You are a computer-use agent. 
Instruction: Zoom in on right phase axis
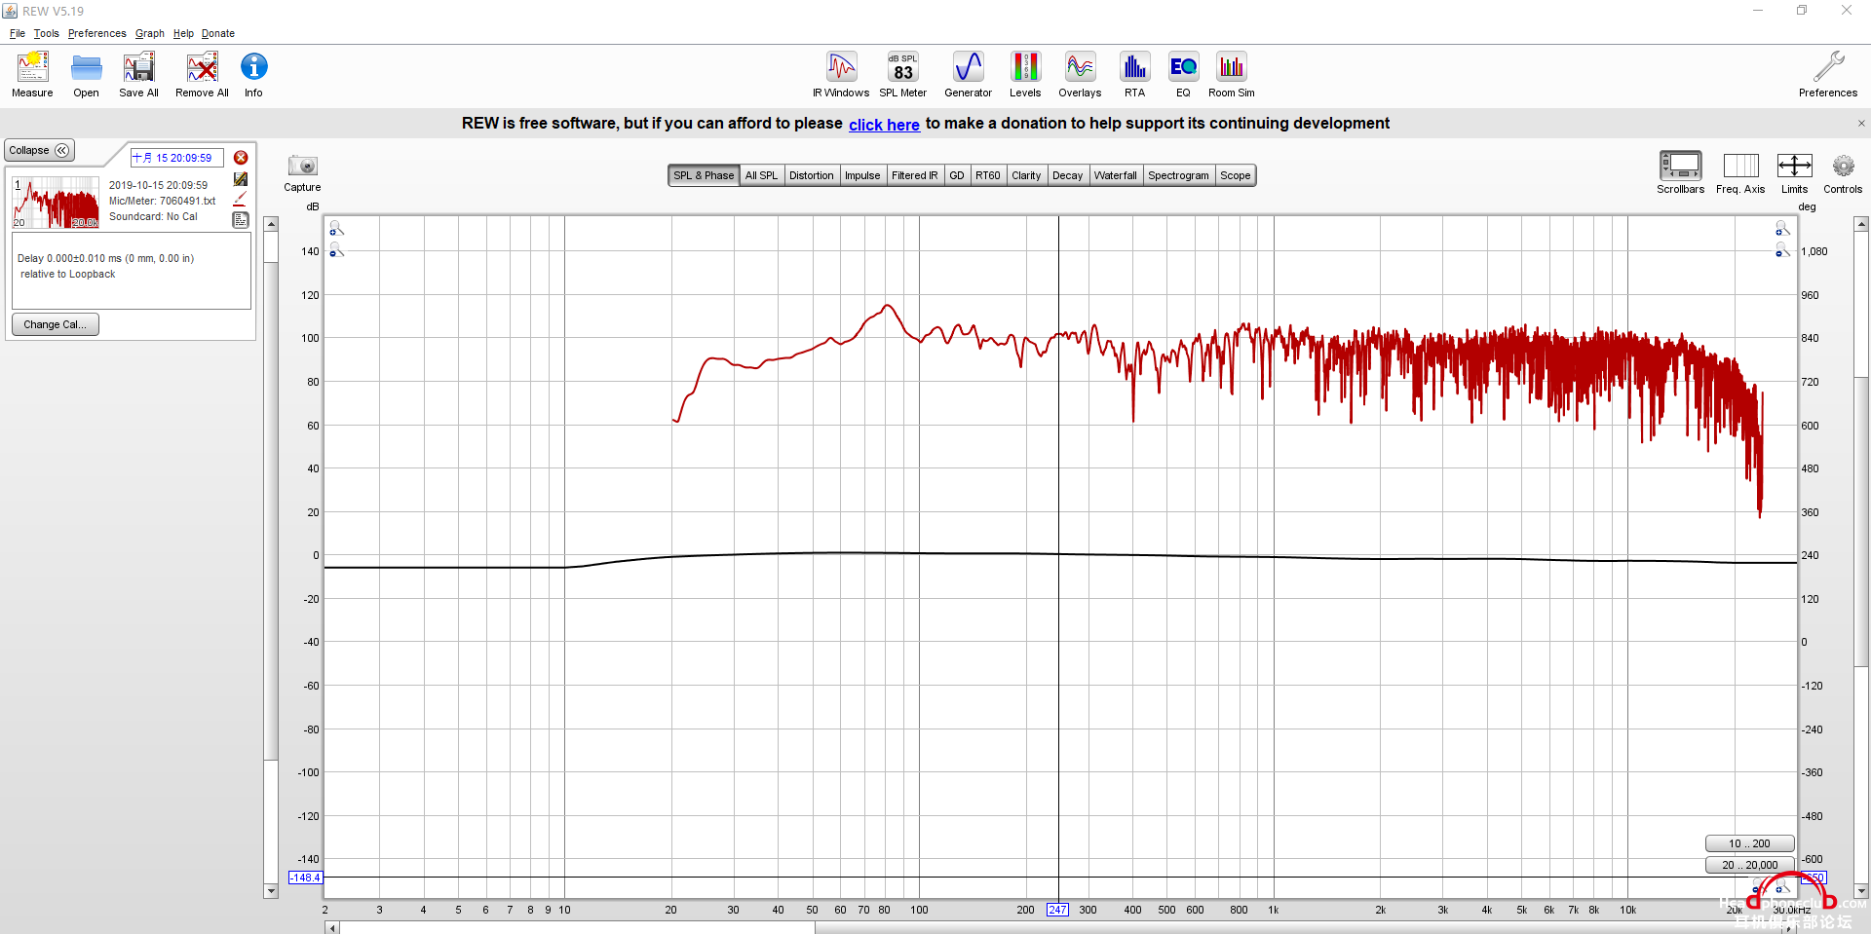pos(1781,228)
